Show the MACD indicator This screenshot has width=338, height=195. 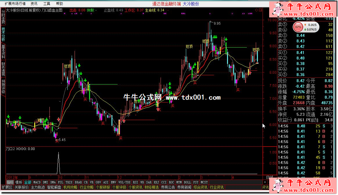pos(37,182)
